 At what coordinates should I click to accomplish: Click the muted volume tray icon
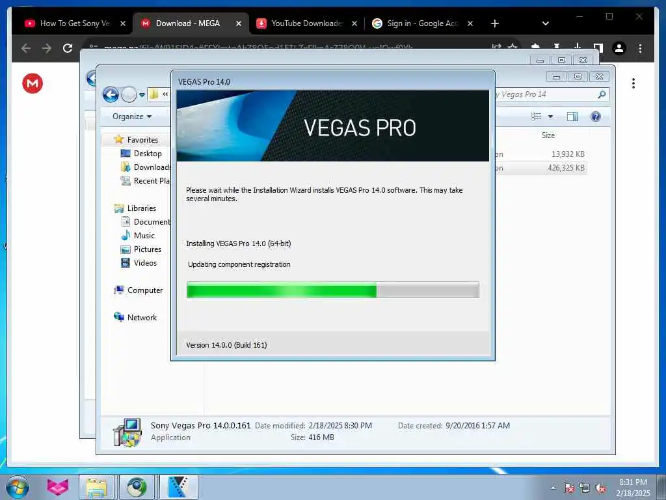pos(600,488)
